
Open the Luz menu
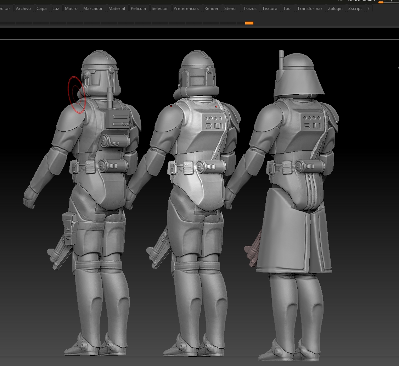click(x=56, y=9)
